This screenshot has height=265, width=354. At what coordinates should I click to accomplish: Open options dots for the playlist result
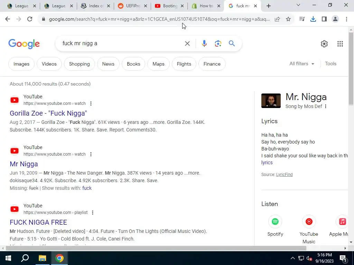(x=93, y=213)
